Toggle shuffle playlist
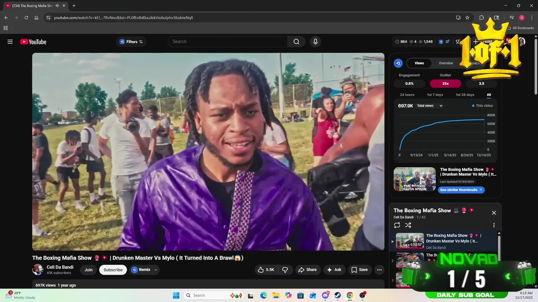 408,225
